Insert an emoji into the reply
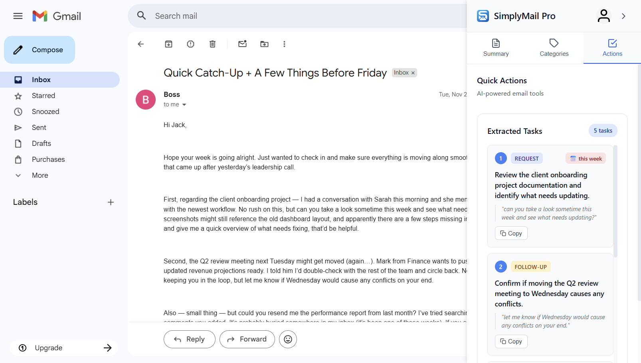 pyautogui.click(x=288, y=339)
